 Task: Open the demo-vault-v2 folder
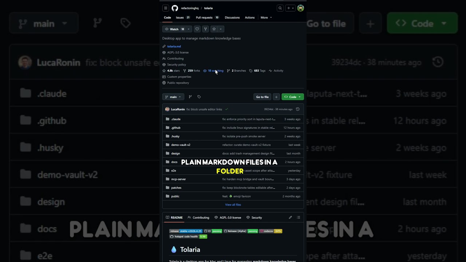(181, 145)
